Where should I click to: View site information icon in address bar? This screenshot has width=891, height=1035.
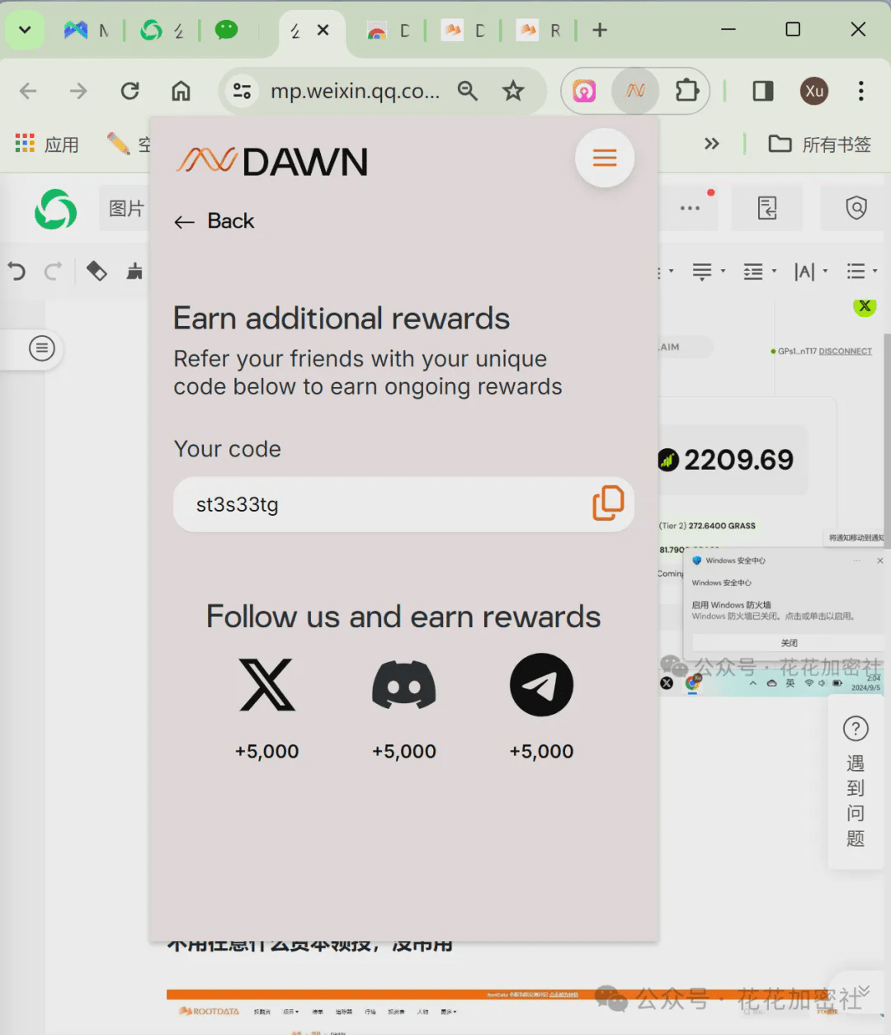tap(242, 91)
